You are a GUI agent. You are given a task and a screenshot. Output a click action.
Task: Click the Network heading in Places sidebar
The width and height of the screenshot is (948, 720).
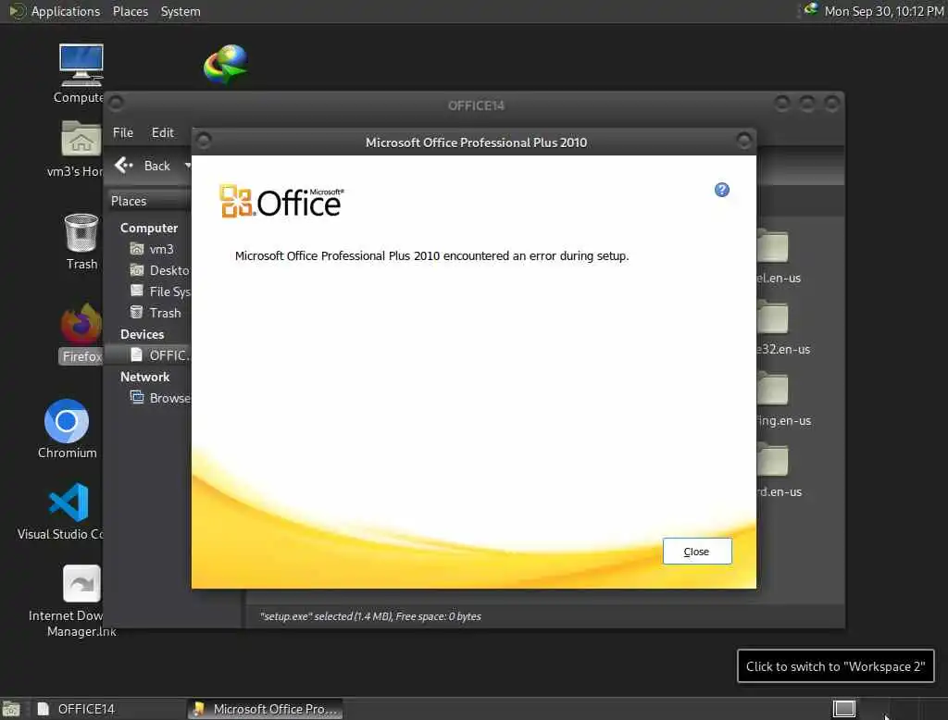145,377
